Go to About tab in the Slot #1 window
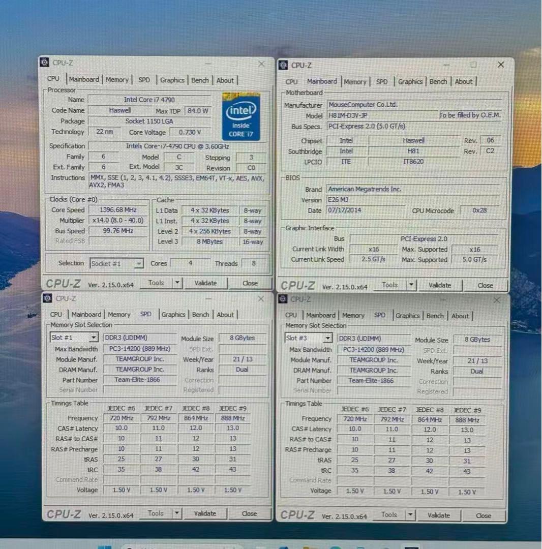542x549 pixels. pos(225,315)
